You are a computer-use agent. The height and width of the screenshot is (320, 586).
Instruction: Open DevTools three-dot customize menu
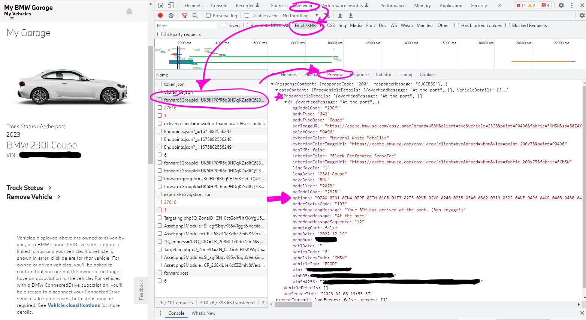coord(572,5)
